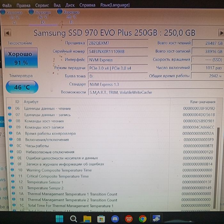Click status dot of attribute 12
This screenshot has height=224, width=224.
(13, 181)
